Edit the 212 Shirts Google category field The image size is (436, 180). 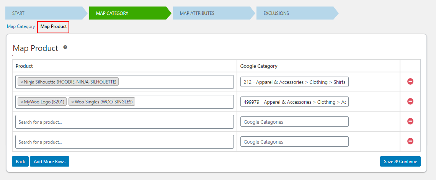click(294, 82)
